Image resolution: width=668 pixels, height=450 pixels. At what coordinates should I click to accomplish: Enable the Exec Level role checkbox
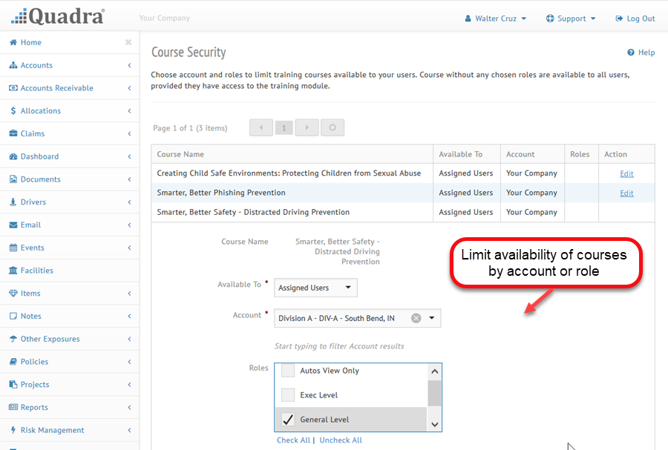tap(288, 395)
